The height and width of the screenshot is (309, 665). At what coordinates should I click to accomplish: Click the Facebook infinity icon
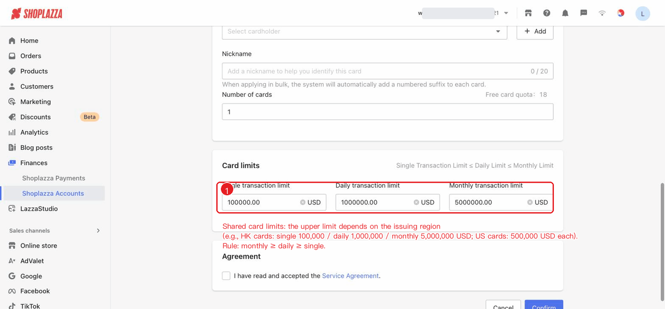(12, 291)
